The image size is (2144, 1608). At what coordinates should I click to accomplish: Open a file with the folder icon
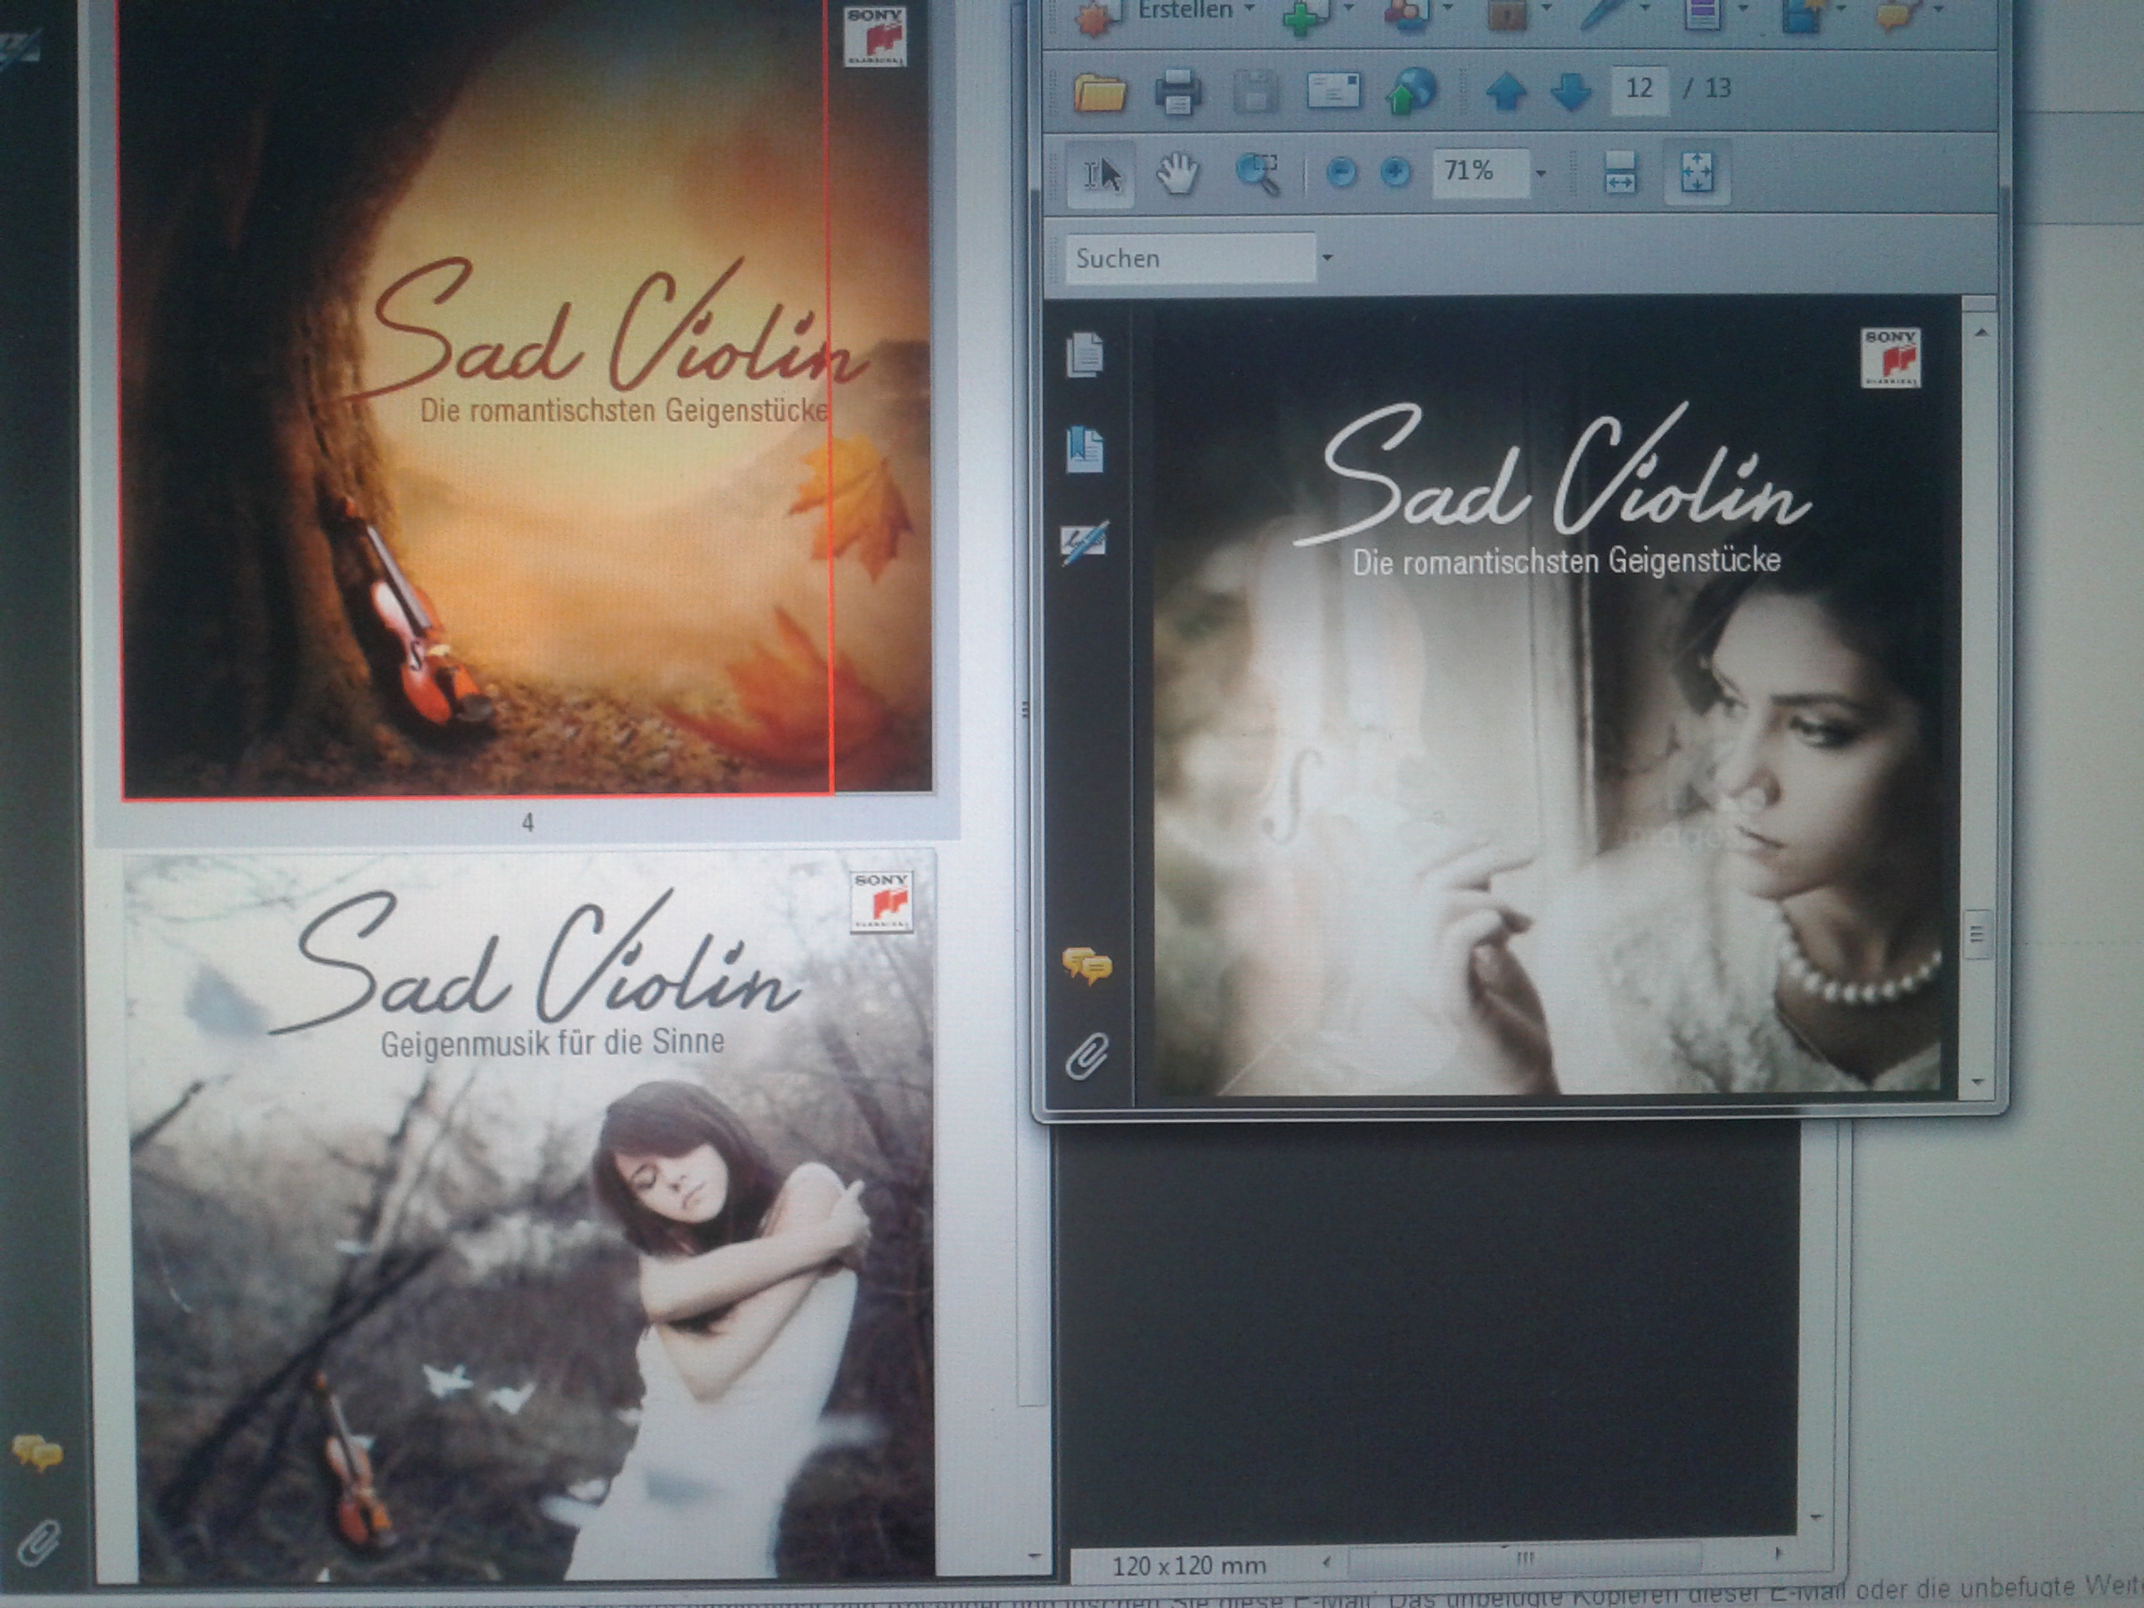[x=1100, y=92]
